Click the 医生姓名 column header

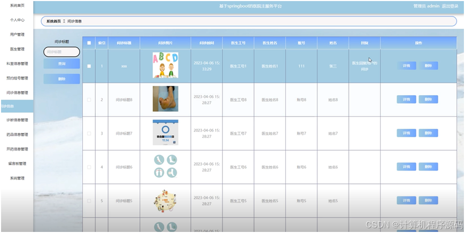pos(270,43)
